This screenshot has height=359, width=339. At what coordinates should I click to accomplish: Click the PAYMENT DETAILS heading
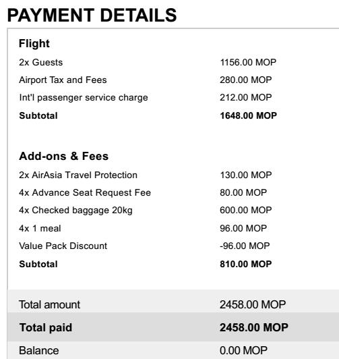pyautogui.click(x=92, y=16)
